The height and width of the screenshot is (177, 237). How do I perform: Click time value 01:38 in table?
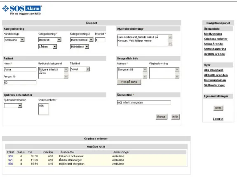(34, 156)
